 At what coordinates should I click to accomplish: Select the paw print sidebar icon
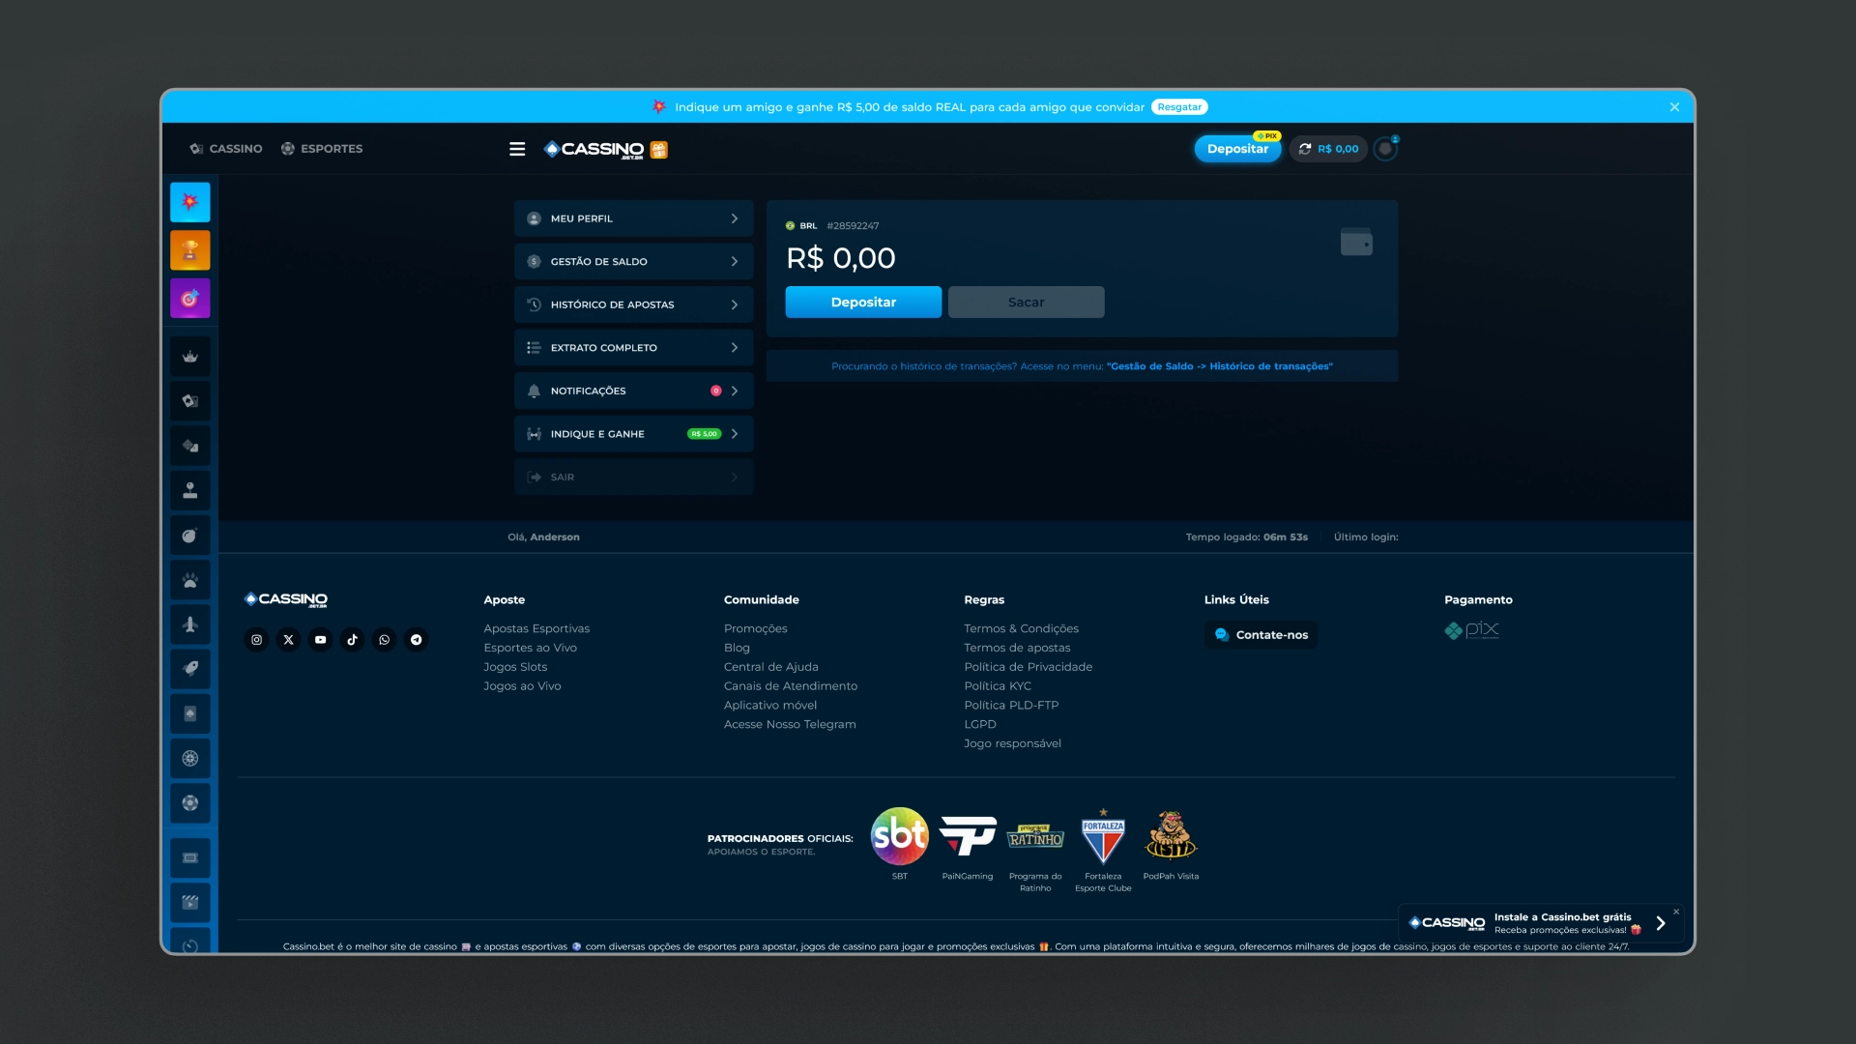tap(190, 580)
